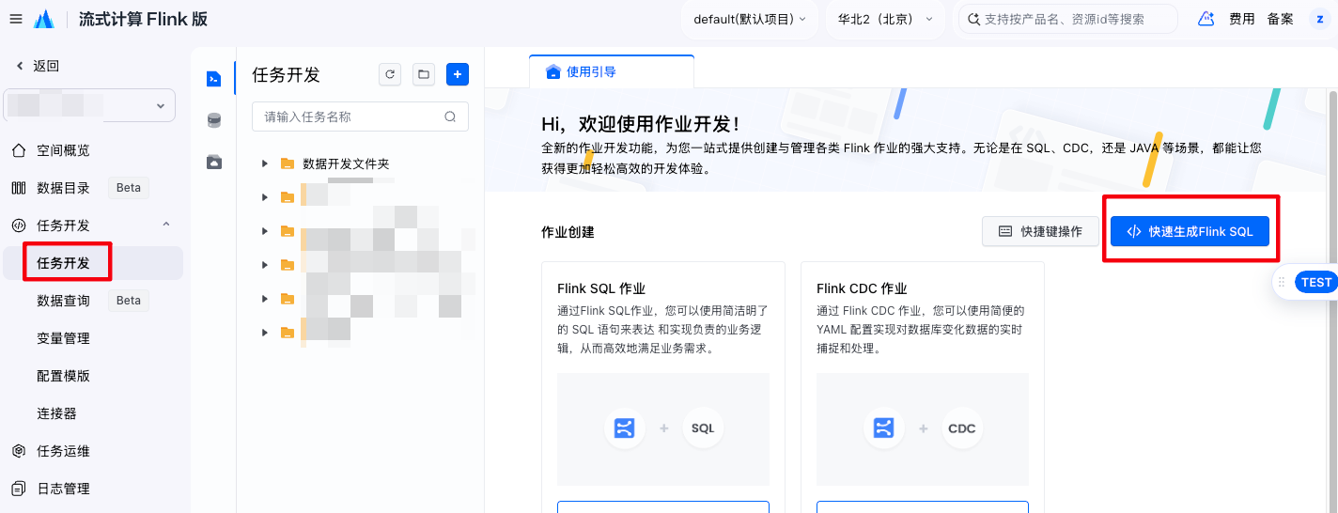Click the Flink CDC illustration icon
This screenshot has width=1338, height=513.
coord(882,428)
